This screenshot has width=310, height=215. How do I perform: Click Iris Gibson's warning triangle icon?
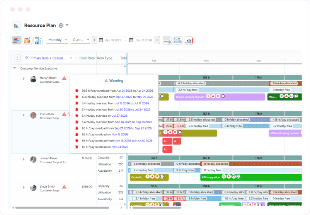[x=64, y=114]
